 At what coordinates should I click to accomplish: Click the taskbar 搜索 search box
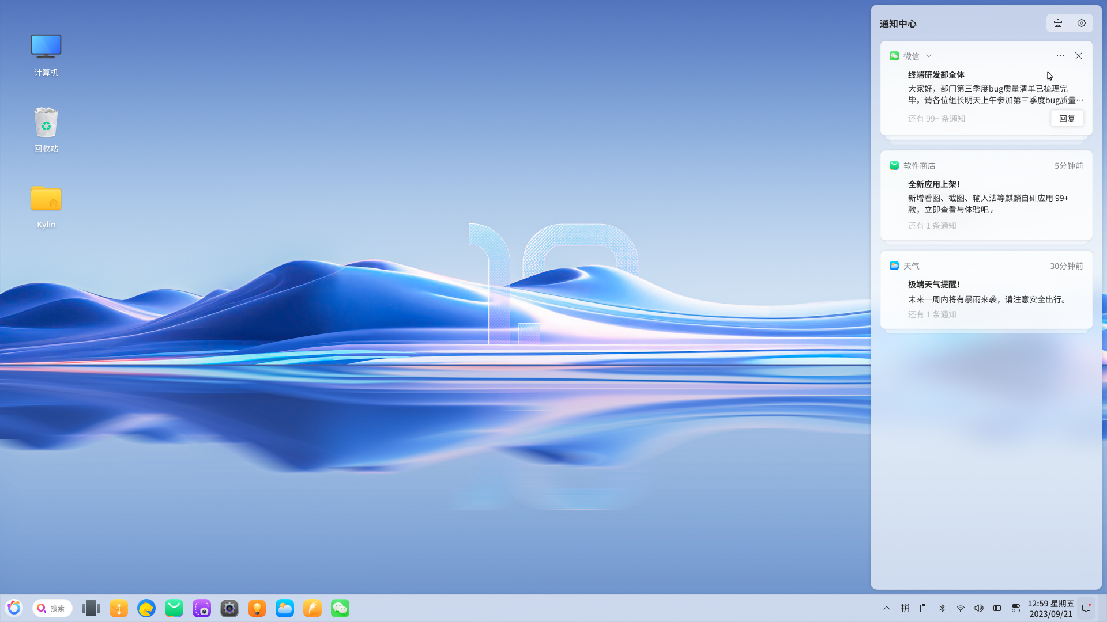coord(52,608)
